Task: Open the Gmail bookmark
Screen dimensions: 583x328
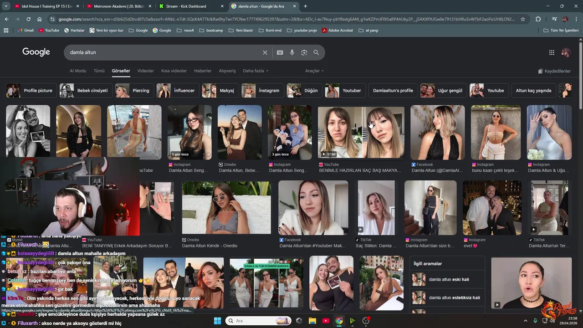Action: coord(25,30)
